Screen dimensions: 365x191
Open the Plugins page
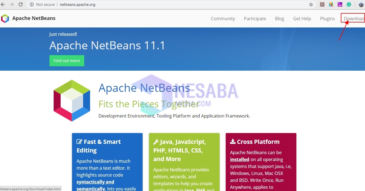[x=327, y=19]
